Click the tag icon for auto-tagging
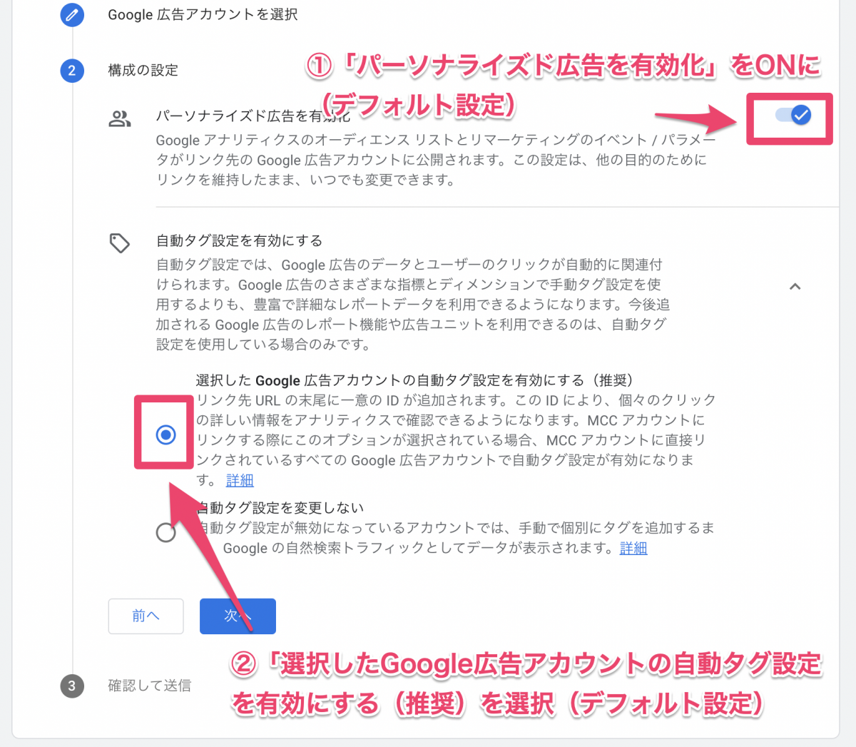856x747 pixels. (120, 243)
